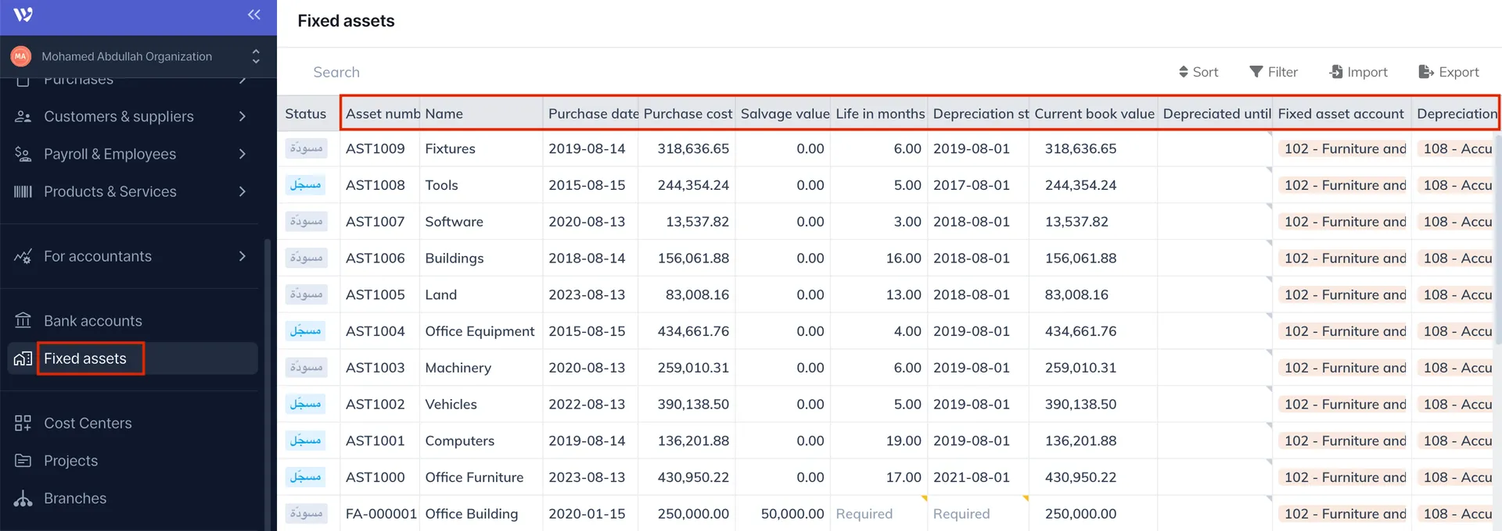Click the Asset number column header
This screenshot has width=1502, height=531.
coord(380,113)
